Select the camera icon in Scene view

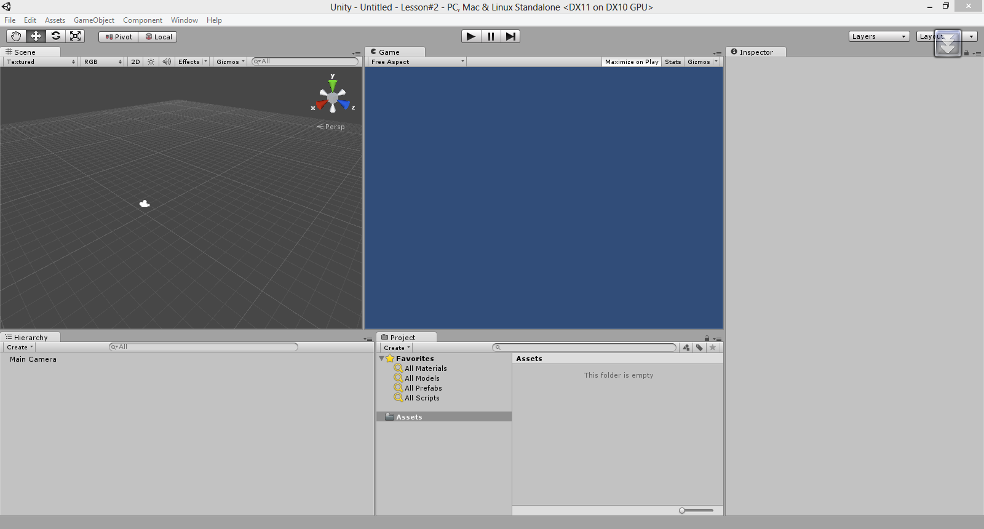point(145,204)
